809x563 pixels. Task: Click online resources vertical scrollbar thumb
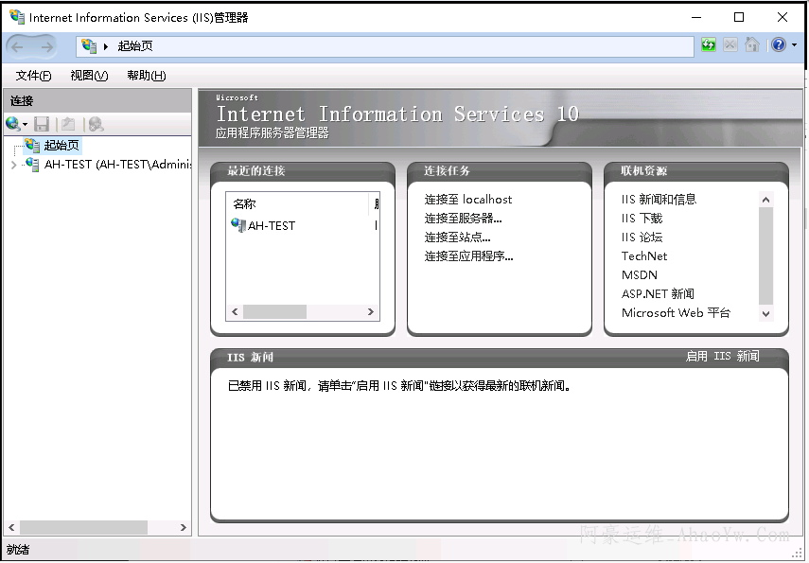point(766,256)
